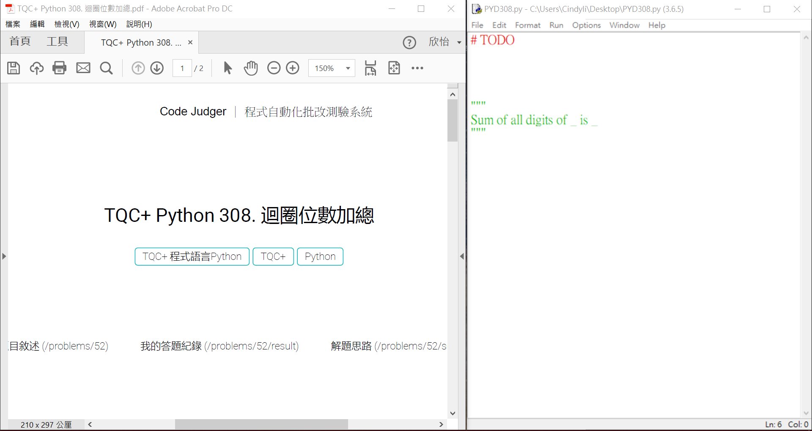
Task: Click the Ln: 6 status indicator
Action: (774, 424)
